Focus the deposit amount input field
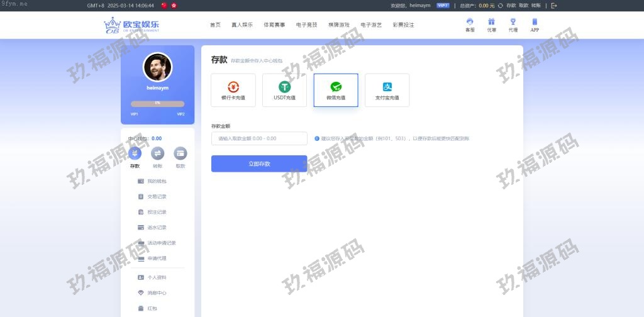Image resolution: width=644 pixels, height=317 pixels. coord(259,138)
